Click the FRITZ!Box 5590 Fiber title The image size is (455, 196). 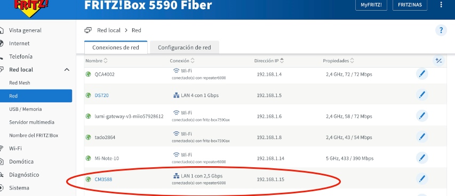click(x=148, y=5)
